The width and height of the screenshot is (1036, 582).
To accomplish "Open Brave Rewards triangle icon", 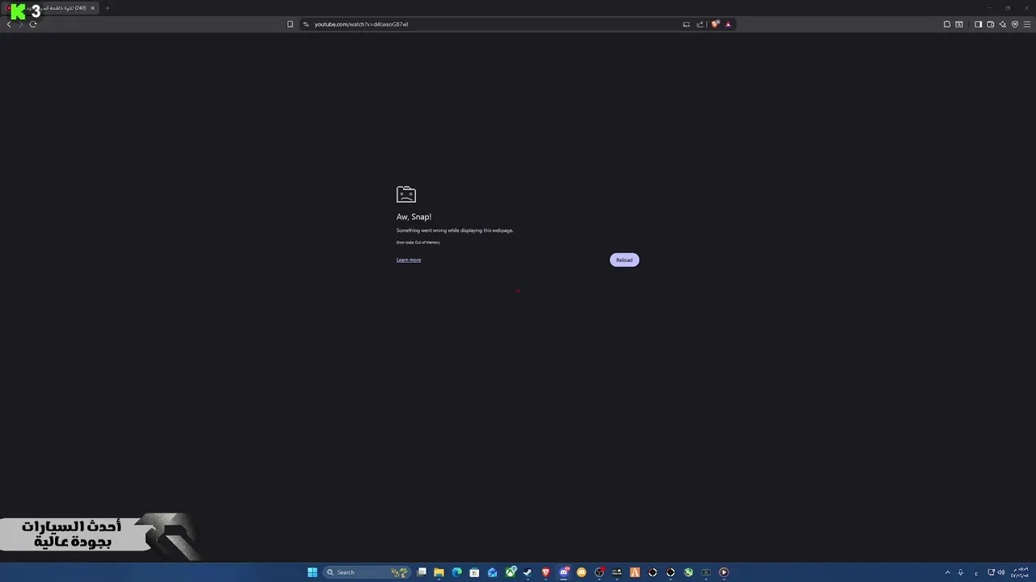I will 728,24.
